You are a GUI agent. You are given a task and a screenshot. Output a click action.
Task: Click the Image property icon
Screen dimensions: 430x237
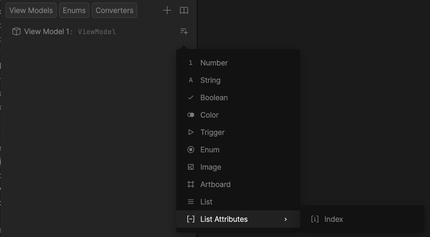[x=190, y=167]
